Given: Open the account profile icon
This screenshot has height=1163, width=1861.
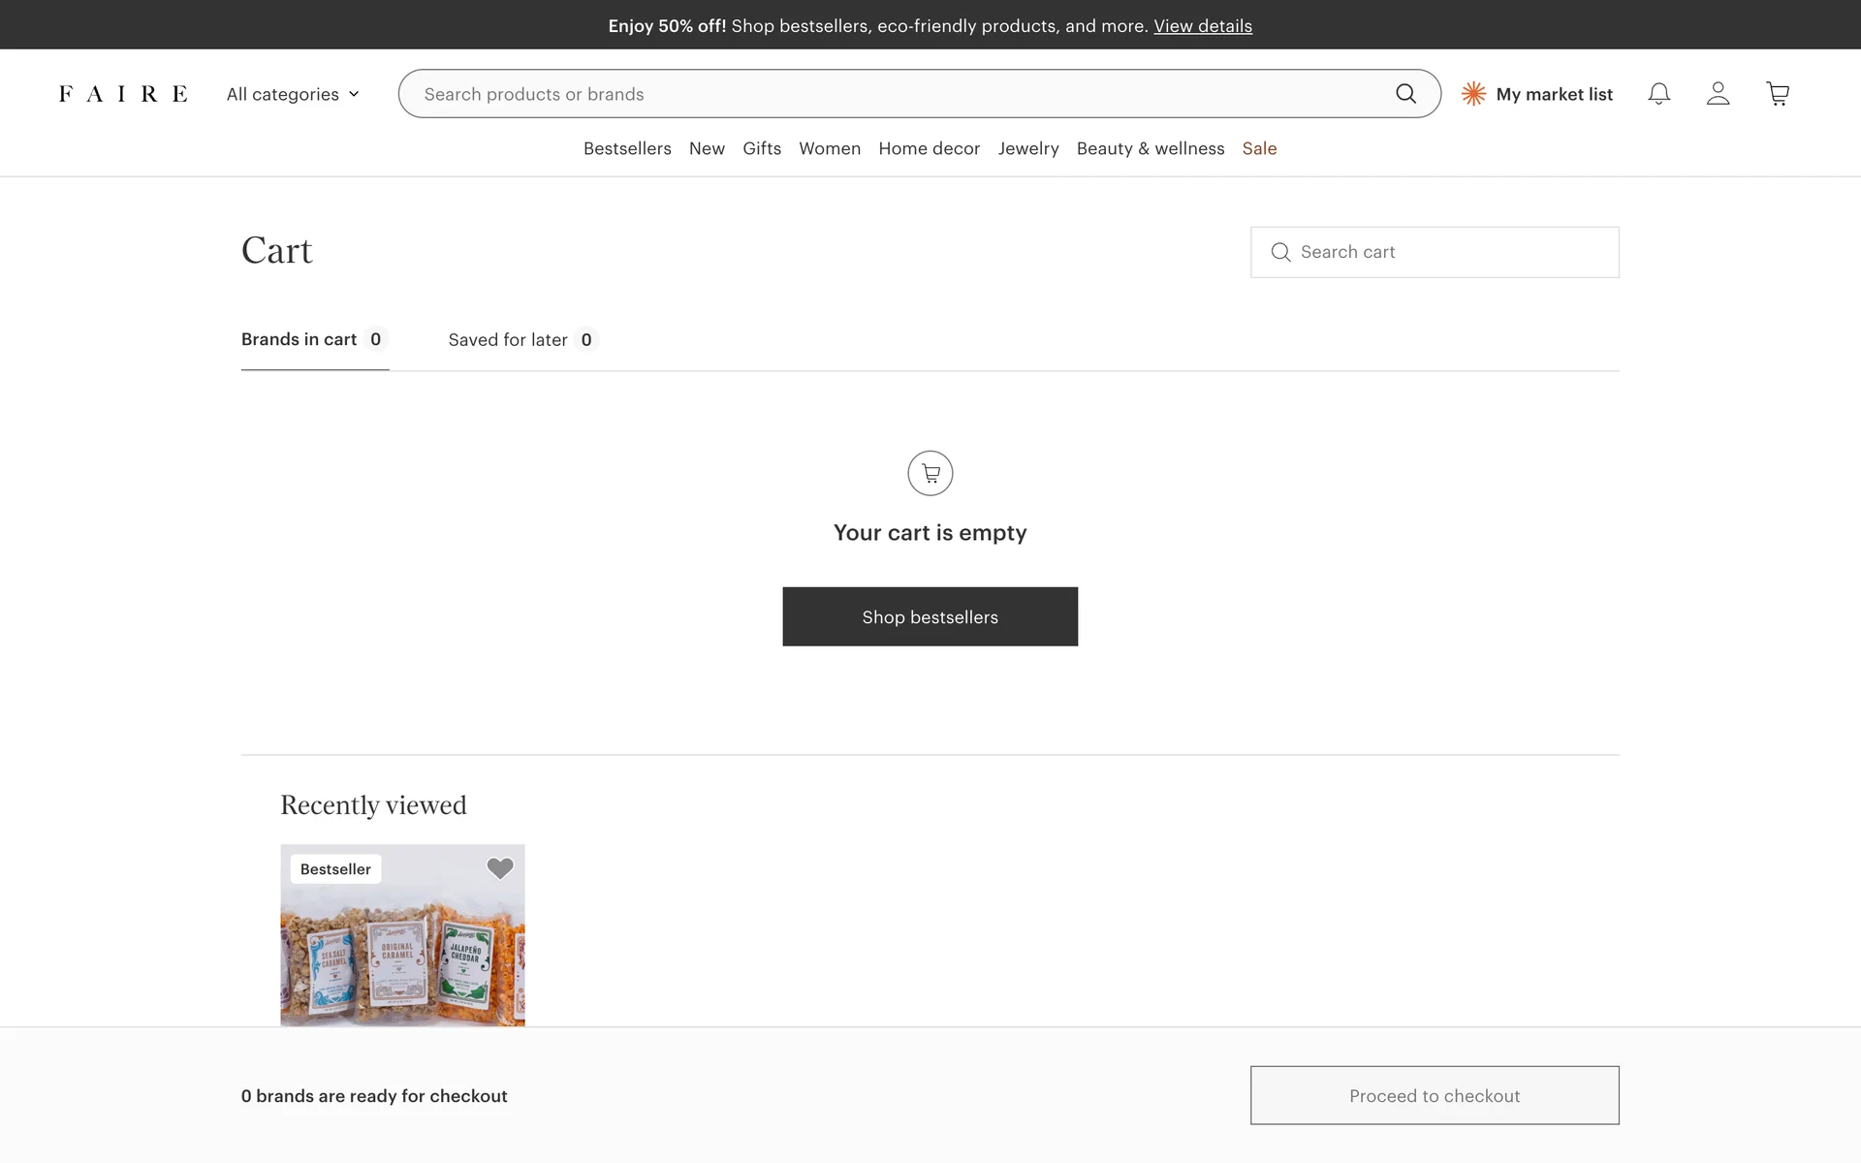Looking at the screenshot, I should (1718, 94).
